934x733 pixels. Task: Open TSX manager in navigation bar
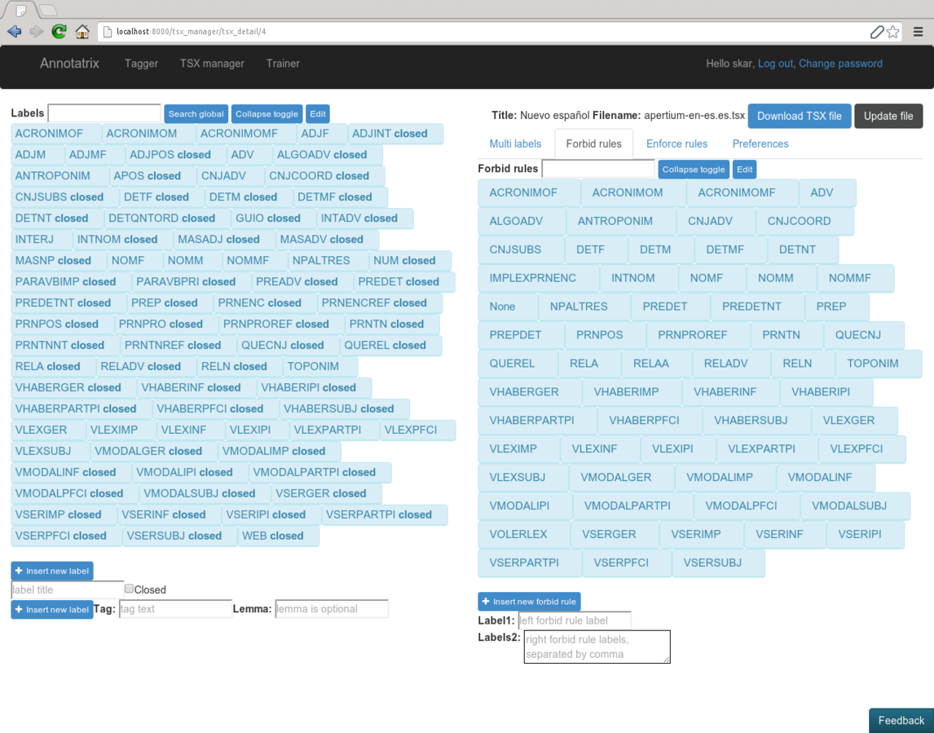click(212, 64)
